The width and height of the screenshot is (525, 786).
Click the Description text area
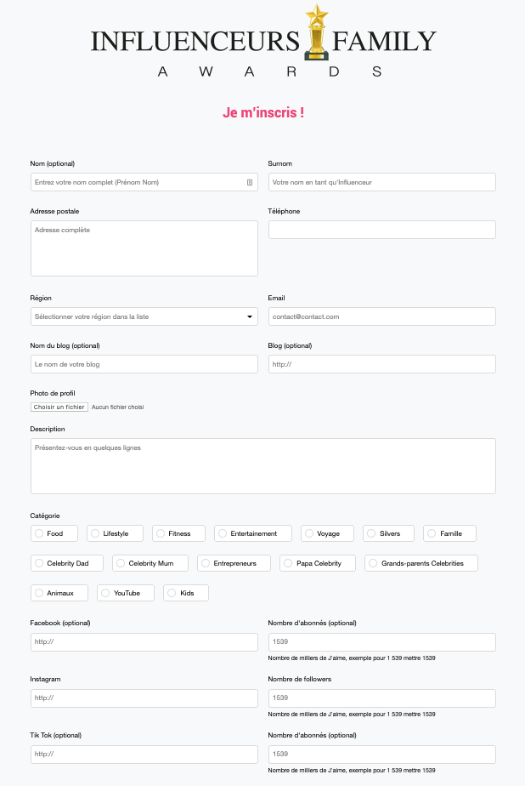pyautogui.click(x=263, y=467)
